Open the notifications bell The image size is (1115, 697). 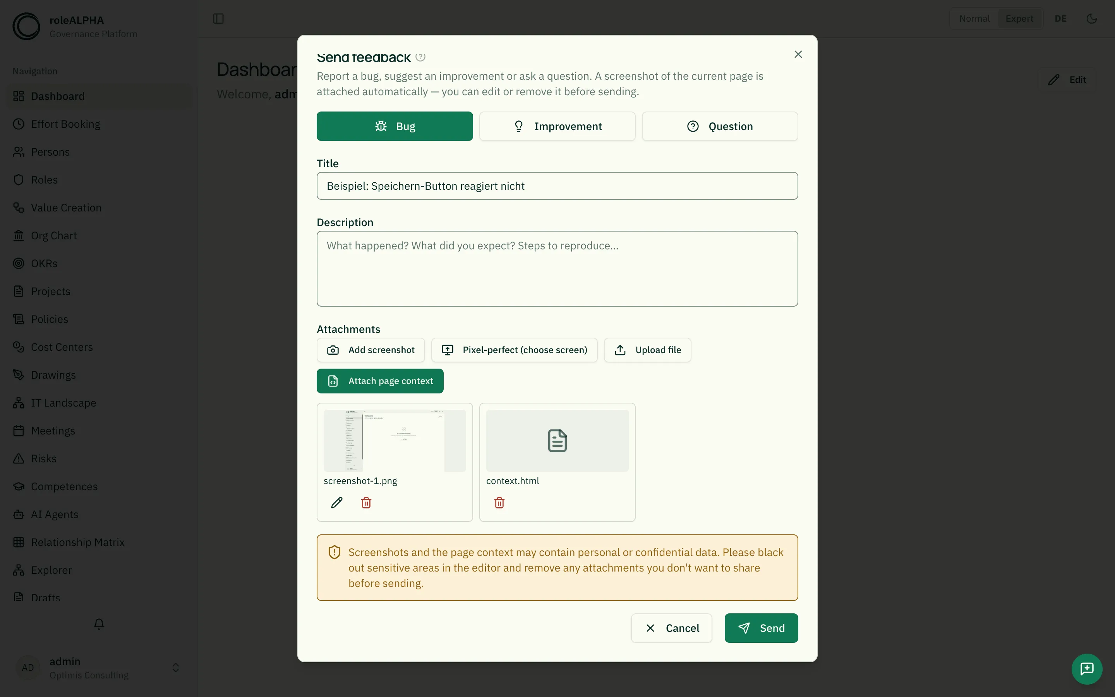[x=99, y=624]
